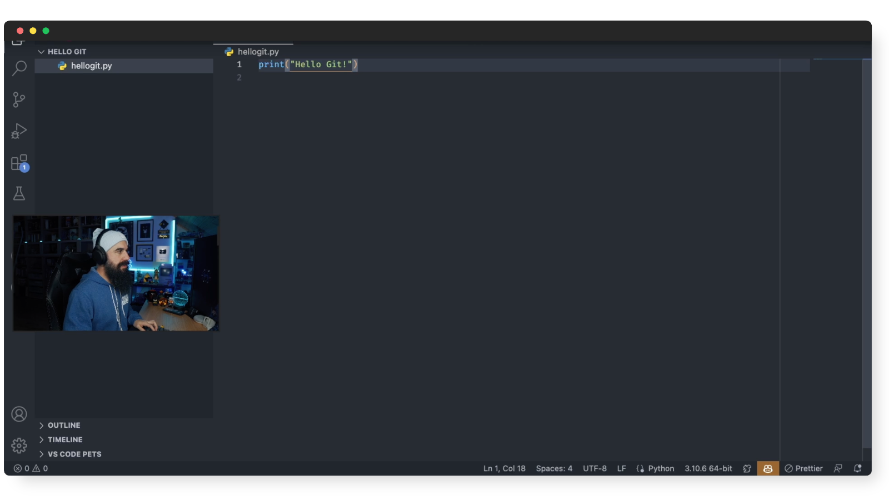
Task: Change indentation via Spaces: 4
Action: pyautogui.click(x=554, y=468)
